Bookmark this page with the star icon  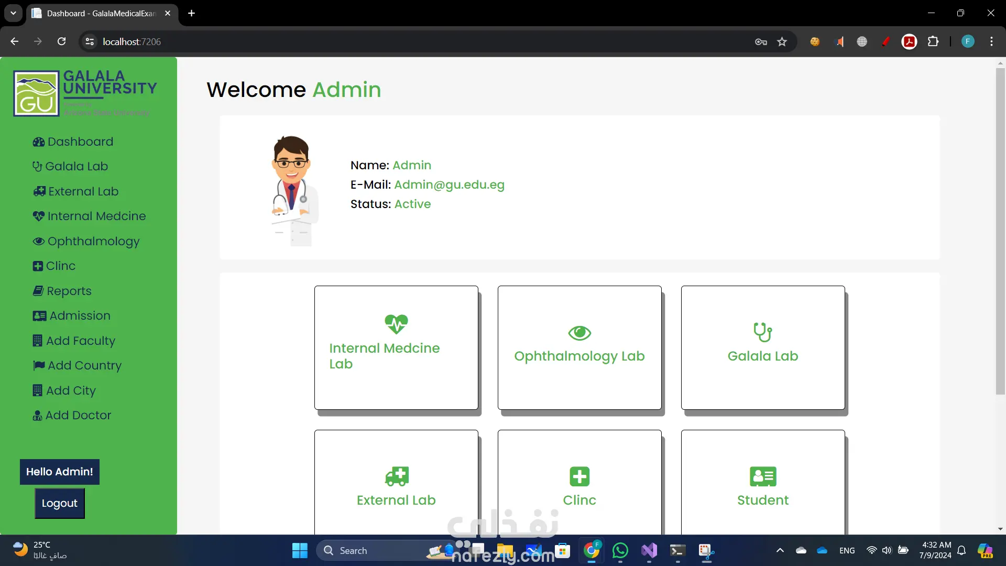(x=782, y=42)
